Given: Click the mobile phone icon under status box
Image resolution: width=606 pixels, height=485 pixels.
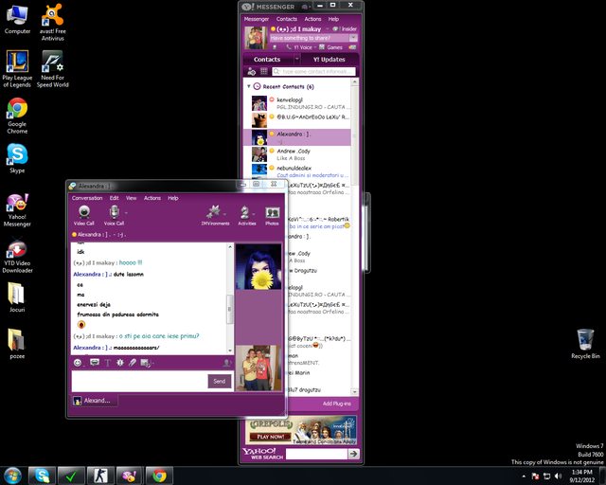Looking at the screenshot, I should click(x=275, y=47).
